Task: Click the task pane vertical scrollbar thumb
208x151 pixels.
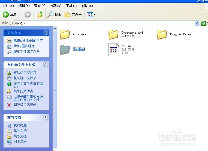Action: [x=55, y=90]
